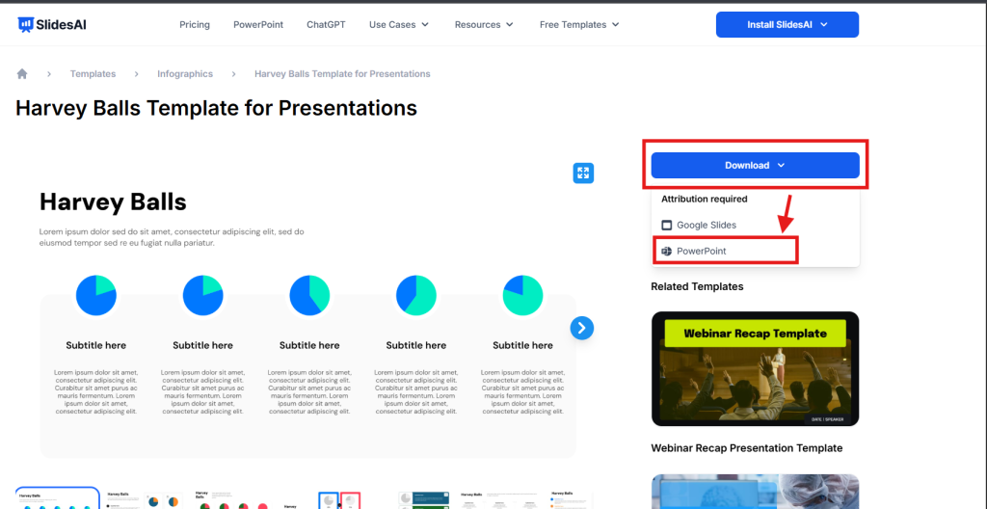Image resolution: width=987 pixels, height=509 pixels.
Task: Select the first Harvey Balls slide thumbnail
Action: tap(58, 497)
